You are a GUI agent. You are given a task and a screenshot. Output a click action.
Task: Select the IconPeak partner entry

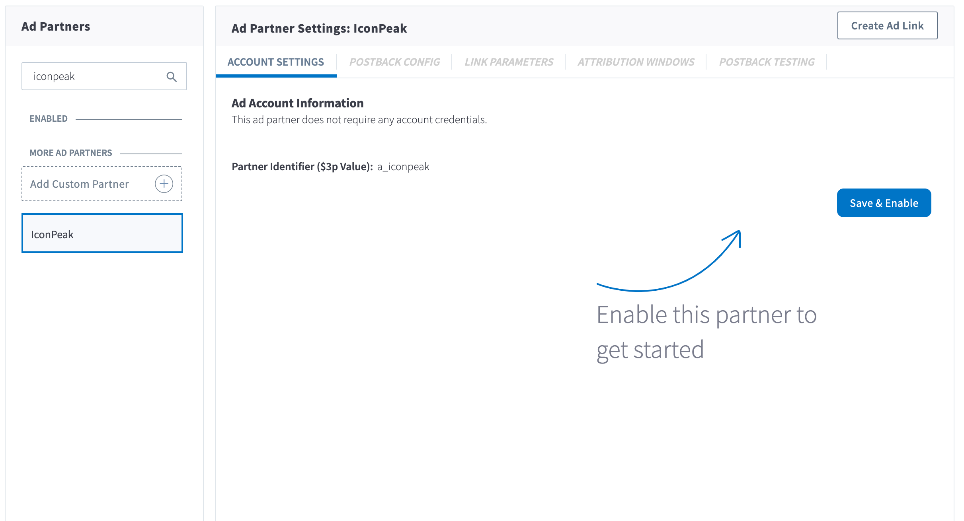[102, 234]
